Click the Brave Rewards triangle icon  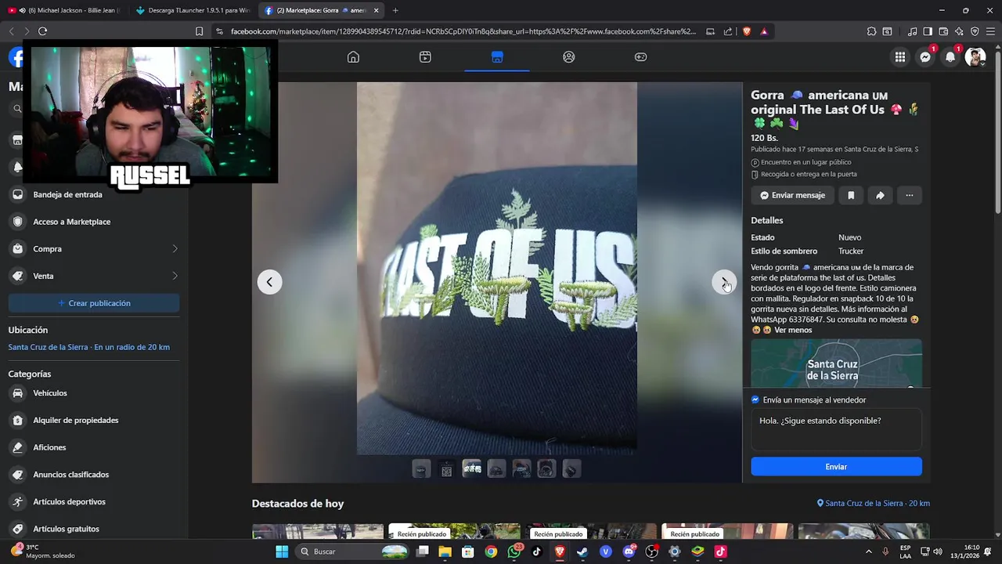(x=764, y=31)
